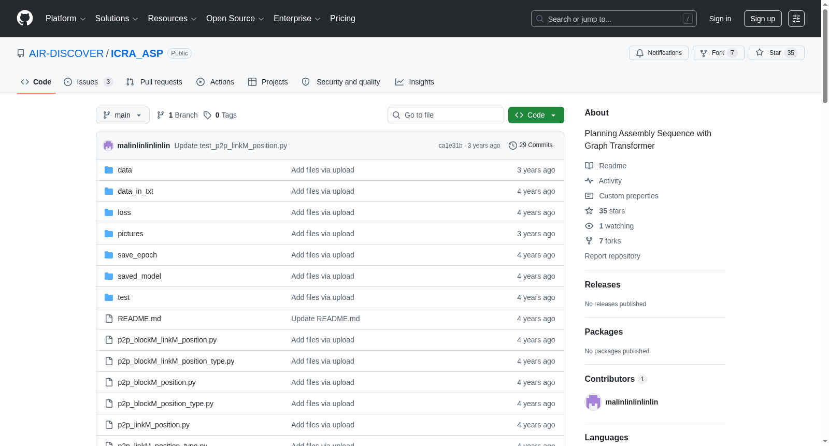Image resolution: width=829 pixels, height=446 pixels.
Task: Click commit author avatar in file header
Action: click(x=108, y=146)
